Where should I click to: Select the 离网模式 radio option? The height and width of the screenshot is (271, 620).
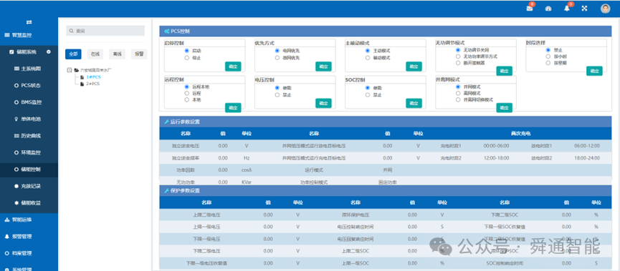pyautogui.click(x=458, y=93)
